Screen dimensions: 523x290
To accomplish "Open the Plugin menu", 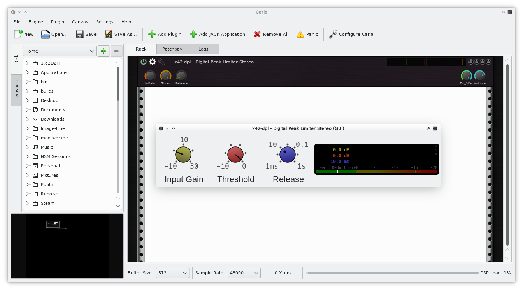I will 58,22.
